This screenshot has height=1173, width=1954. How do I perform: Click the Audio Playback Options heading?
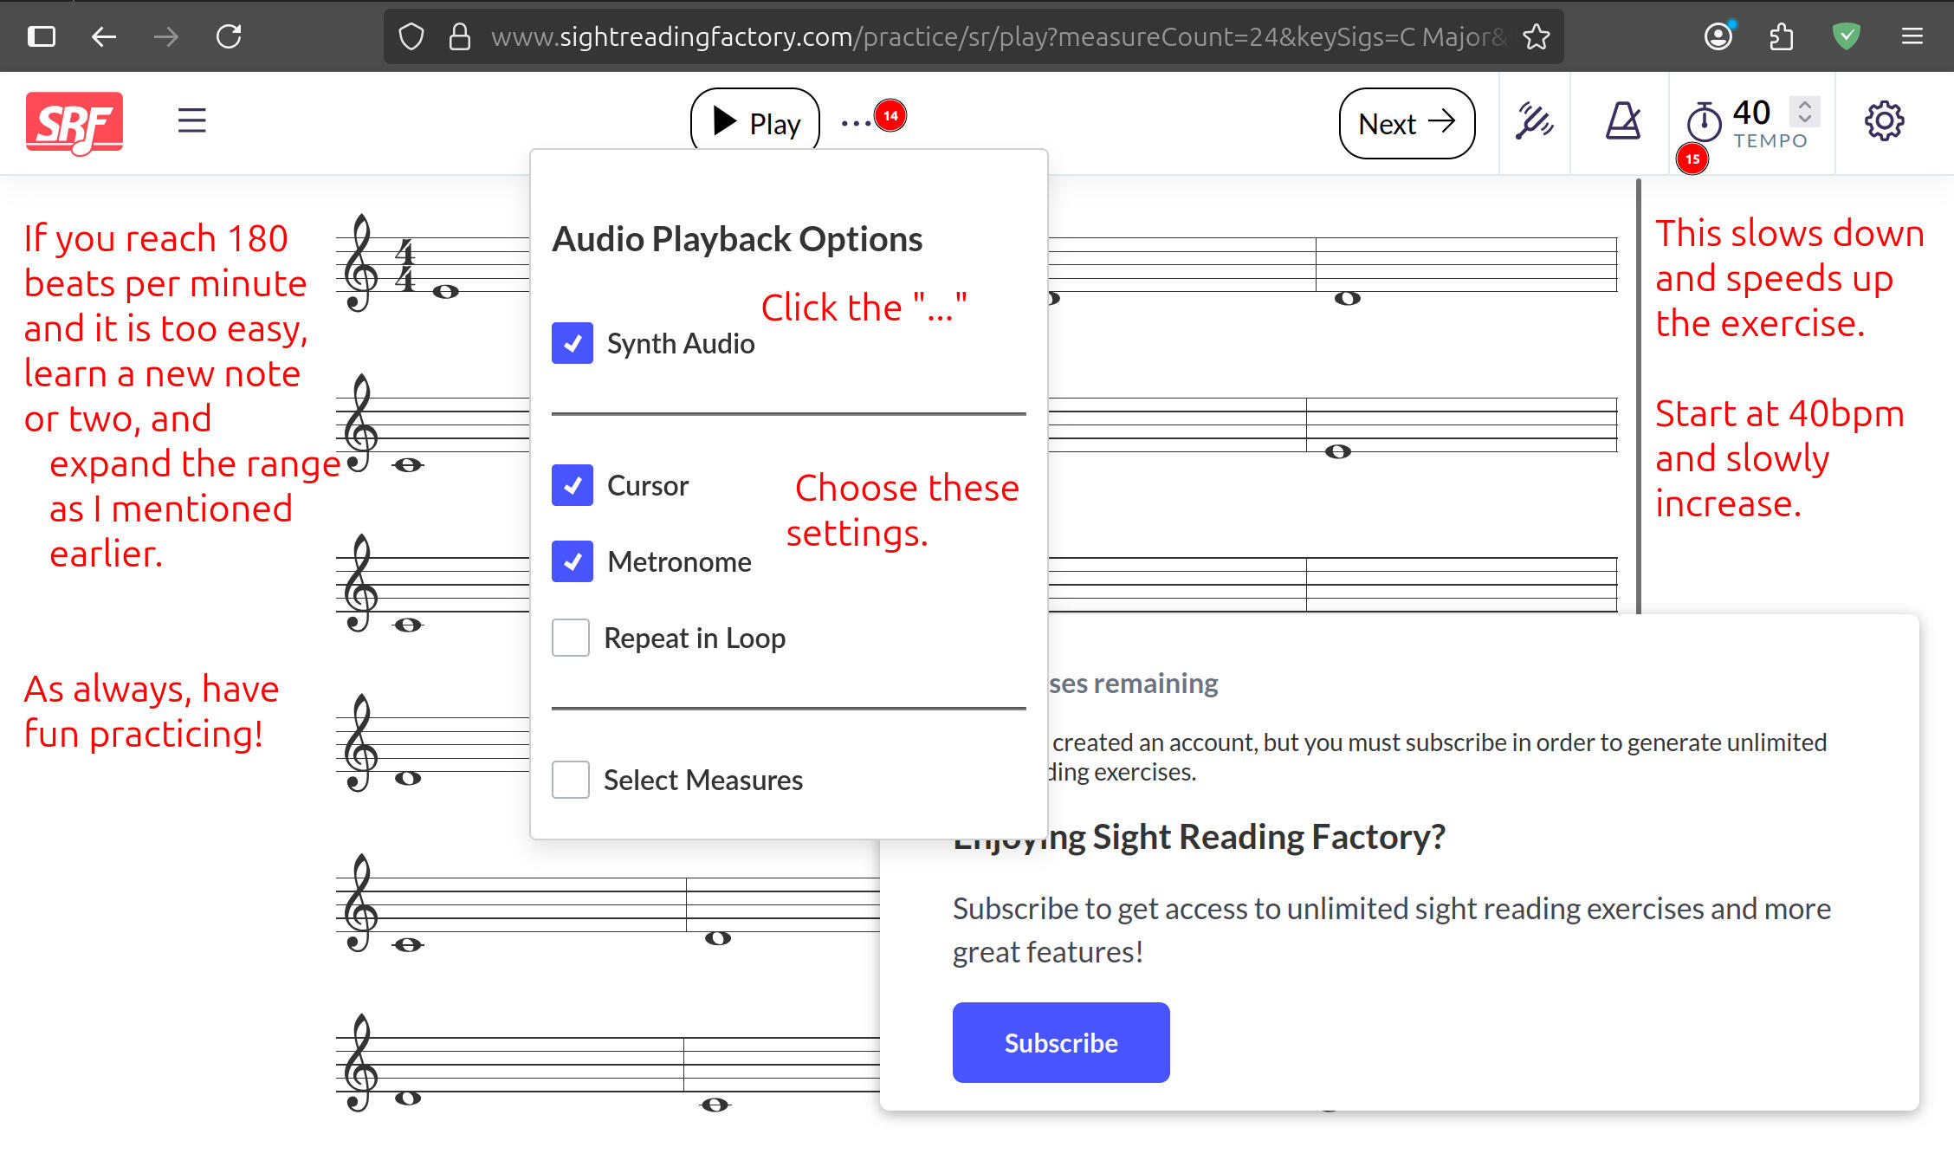(738, 239)
